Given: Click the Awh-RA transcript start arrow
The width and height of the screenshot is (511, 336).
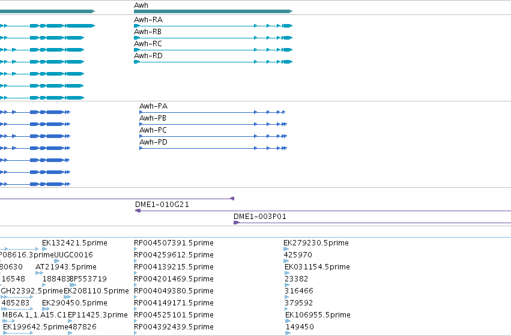Looking at the screenshot, I should 137,26.
